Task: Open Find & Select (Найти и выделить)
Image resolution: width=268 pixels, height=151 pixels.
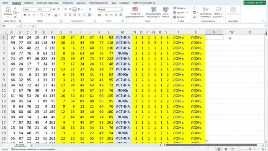Action: (218, 12)
